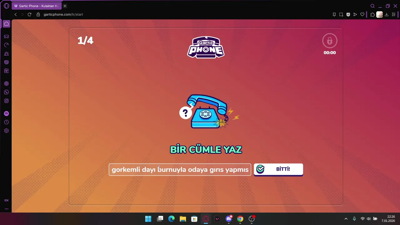Open the Opera GX main menu logo

pyautogui.click(x=6, y=6)
